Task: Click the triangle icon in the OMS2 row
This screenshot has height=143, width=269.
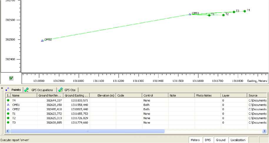Action: [x=8, y=109]
